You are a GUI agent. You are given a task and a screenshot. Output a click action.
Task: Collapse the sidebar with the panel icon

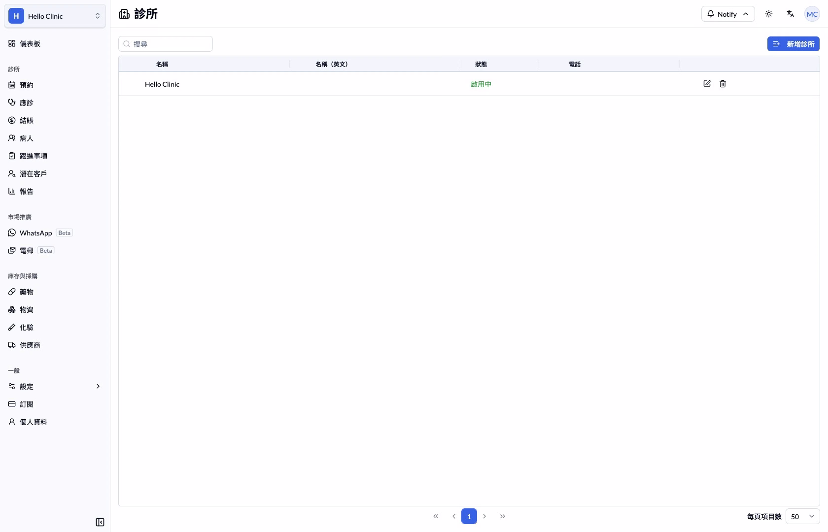pos(100,522)
